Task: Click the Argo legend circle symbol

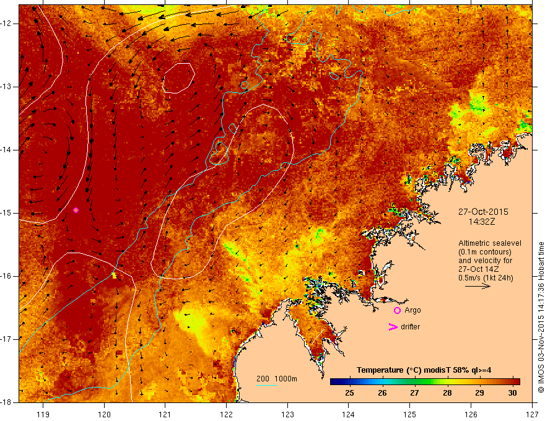Action: 397,311
